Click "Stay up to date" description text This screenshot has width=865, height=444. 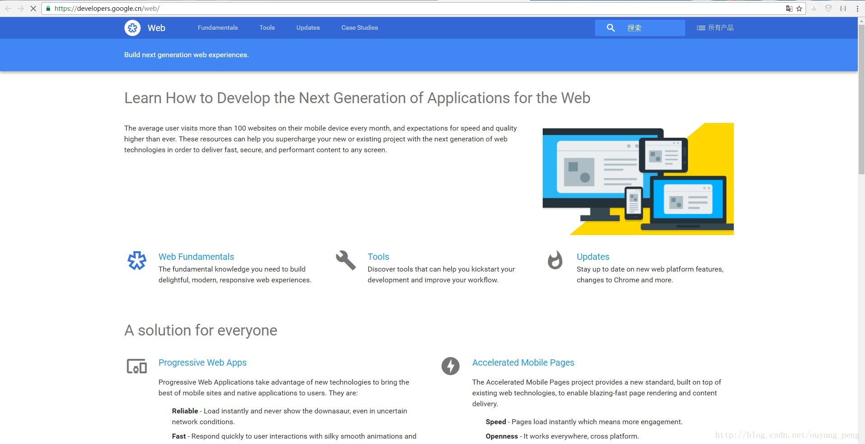point(650,274)
